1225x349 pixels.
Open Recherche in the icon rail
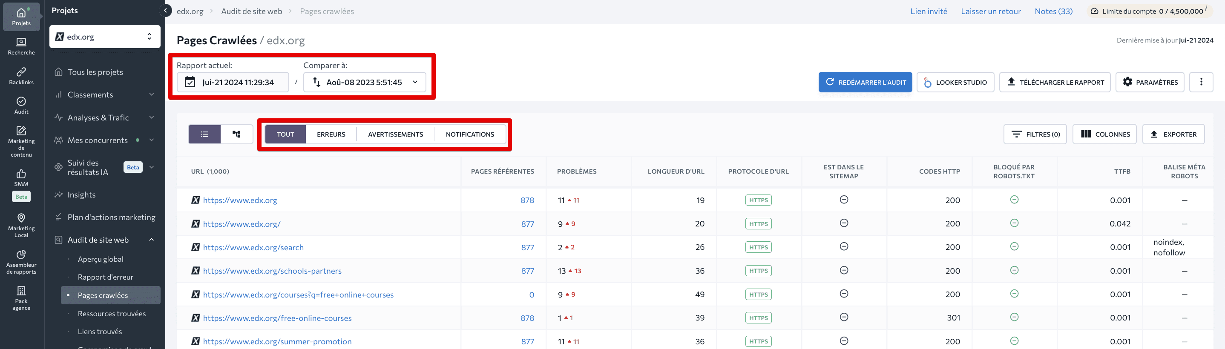pyautogui.click(x=21, y=46)
